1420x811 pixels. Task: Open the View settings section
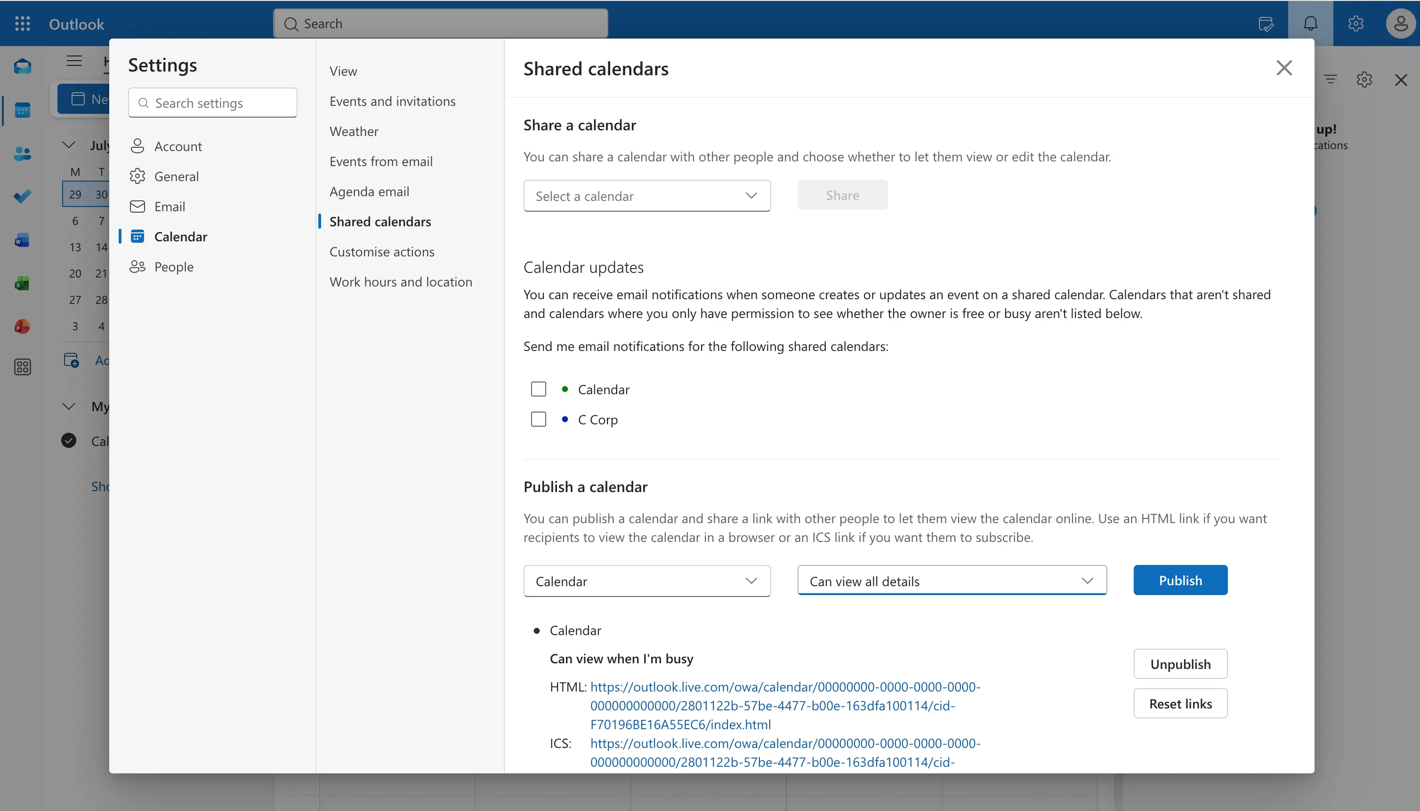pyautogui.click(x=343, y=71)
